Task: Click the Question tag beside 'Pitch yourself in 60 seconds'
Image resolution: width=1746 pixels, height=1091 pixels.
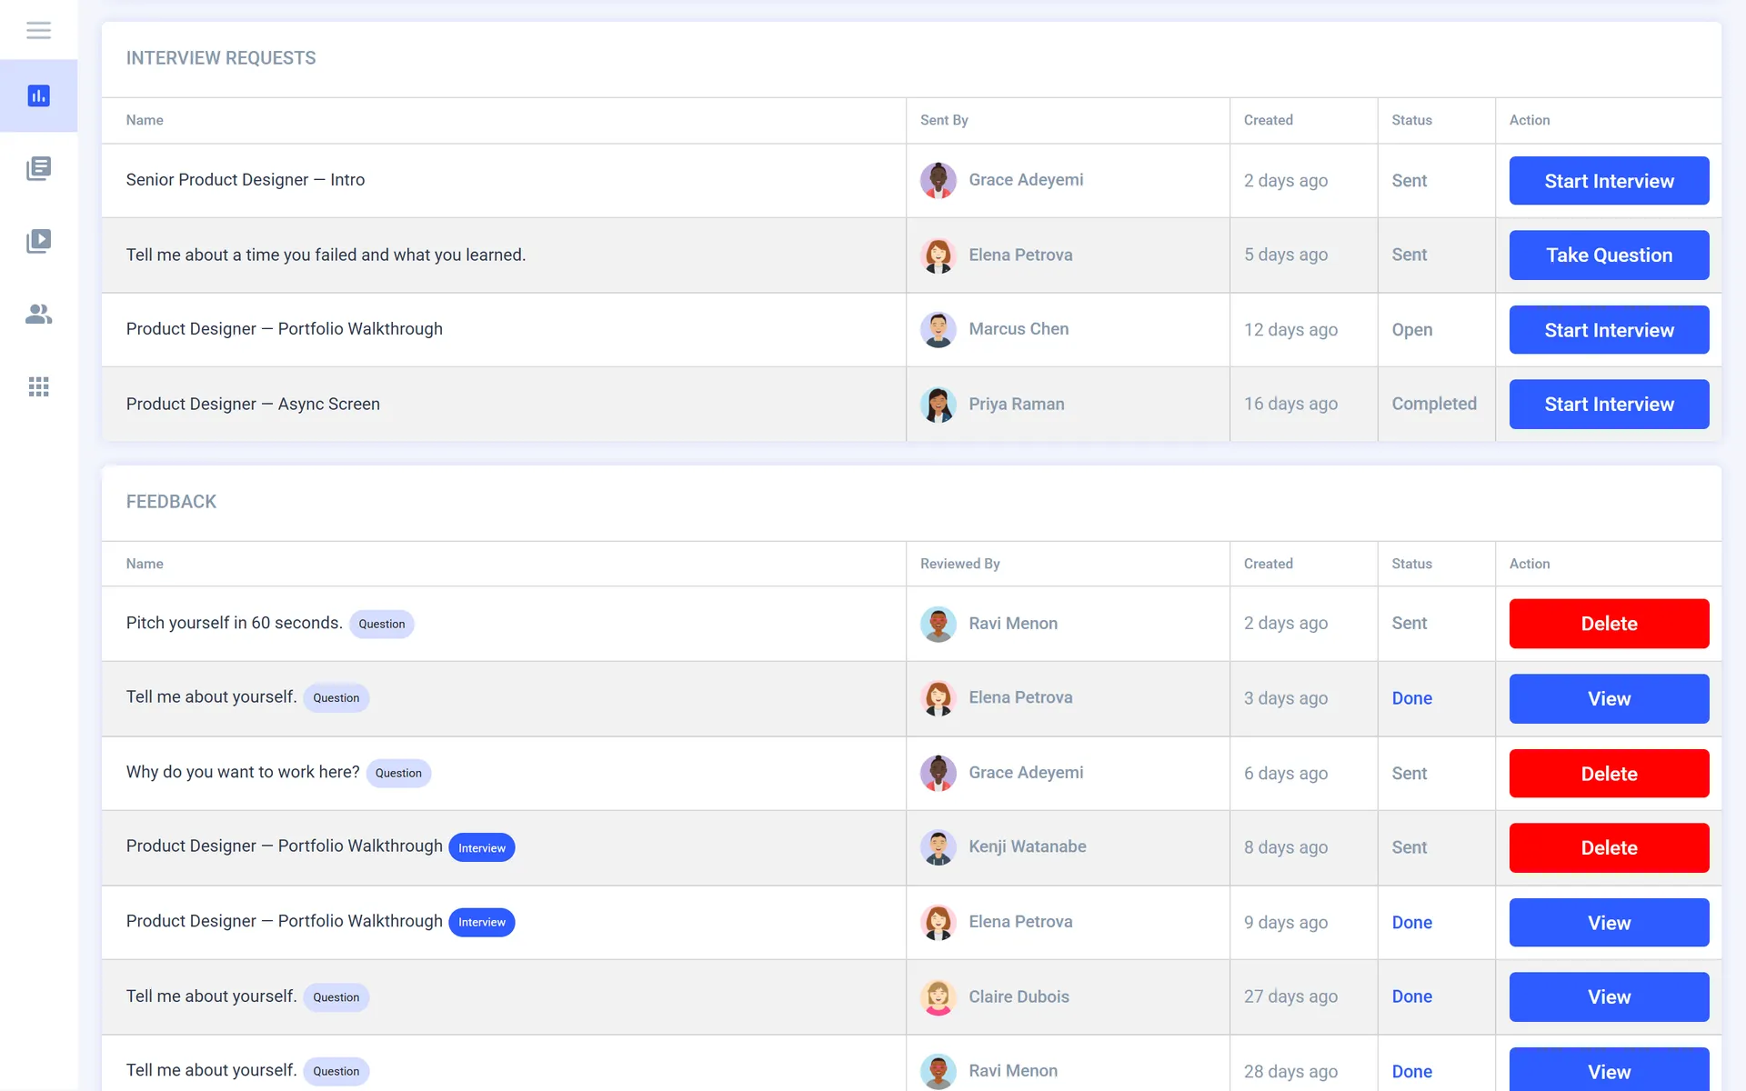Action: [381, 624]
